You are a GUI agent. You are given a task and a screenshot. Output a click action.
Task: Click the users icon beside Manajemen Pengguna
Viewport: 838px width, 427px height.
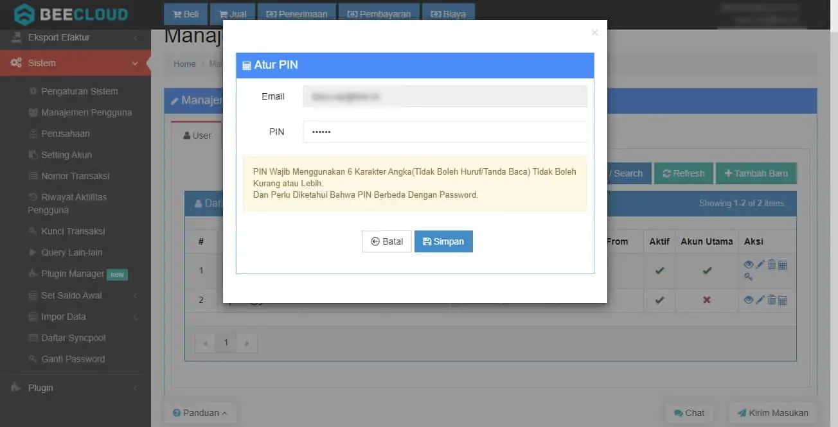(33, 112)
